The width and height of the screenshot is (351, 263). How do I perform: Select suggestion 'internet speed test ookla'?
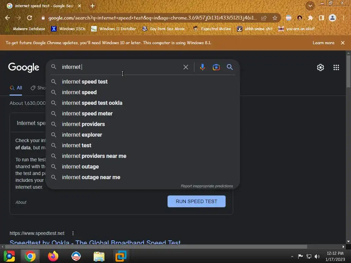point(143,103)
